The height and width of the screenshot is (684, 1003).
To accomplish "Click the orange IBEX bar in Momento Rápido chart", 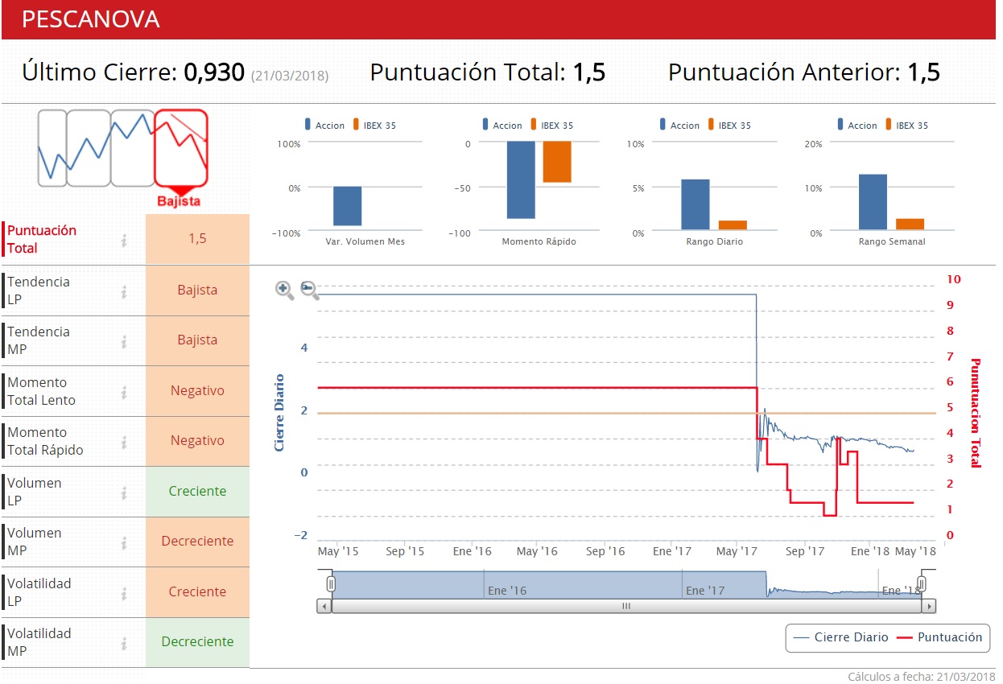I will 557,162.
